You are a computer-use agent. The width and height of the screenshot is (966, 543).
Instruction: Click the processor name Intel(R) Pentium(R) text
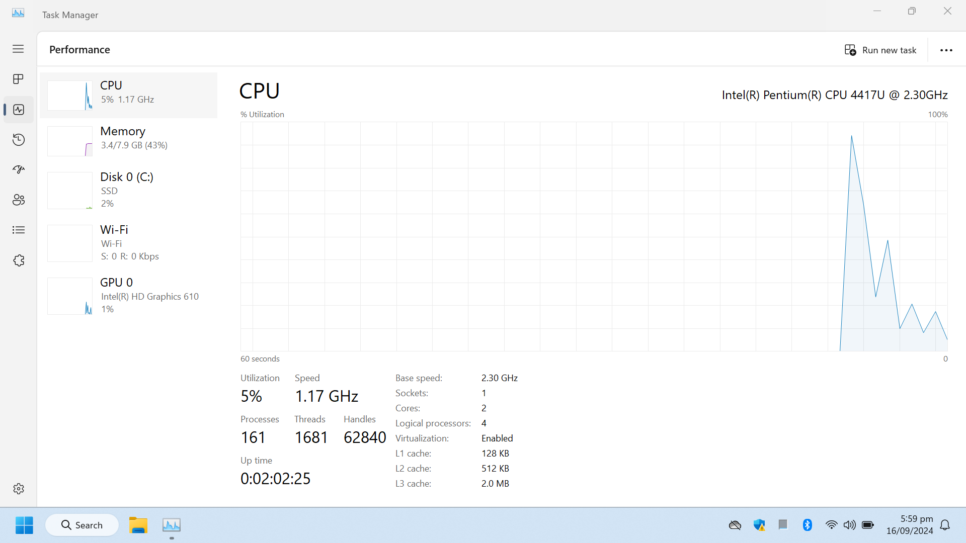tap(835, 95)
